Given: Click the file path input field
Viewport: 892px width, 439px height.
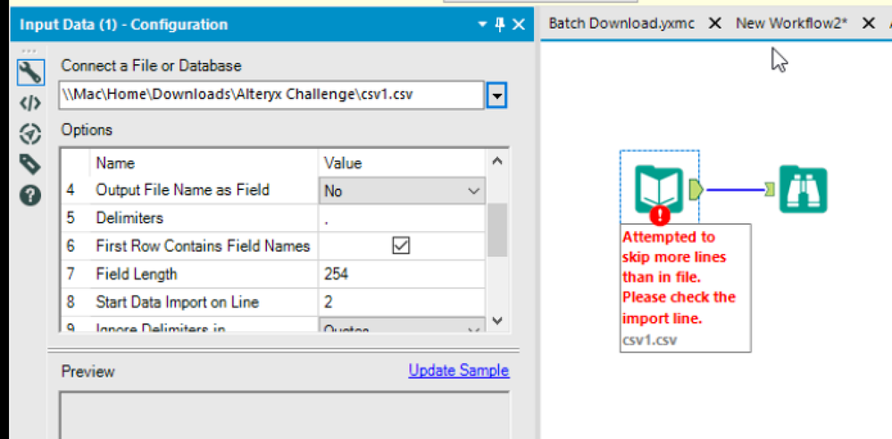Looking at the screenshot, I should 271,95.
